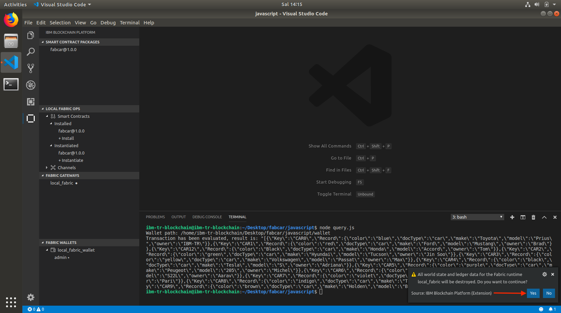Viewport: 561px width, 313px height.
Task: Open the IBM Blockchain Platform view icon
Action: coord(30,118)
